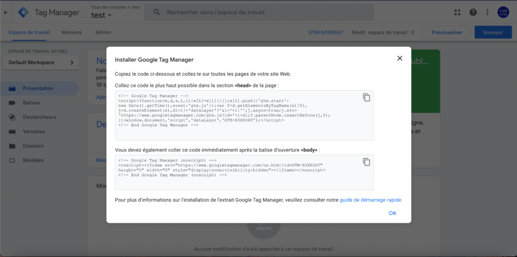Open the Google apps grid icon
517x257 pixels.
coord(457,13)
